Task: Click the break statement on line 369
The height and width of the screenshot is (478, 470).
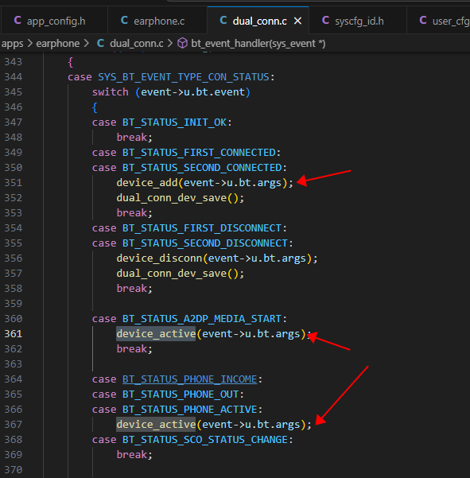Action: (x=134, y=454)
